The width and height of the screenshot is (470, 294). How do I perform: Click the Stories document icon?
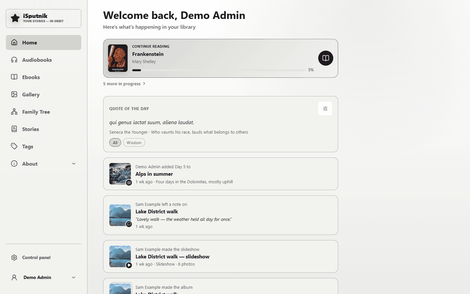tap(14, 129)
